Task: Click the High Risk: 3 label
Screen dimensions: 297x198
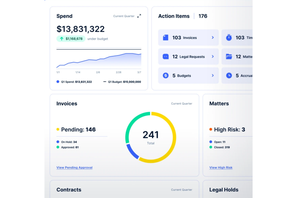Action: tap(230, 130)
